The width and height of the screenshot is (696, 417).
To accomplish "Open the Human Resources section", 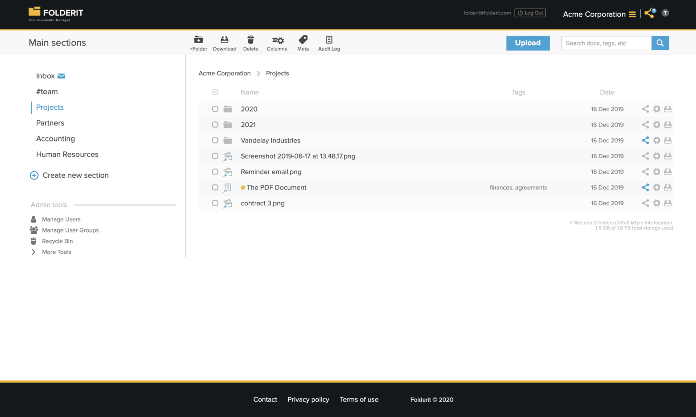I will click(67, 154).
